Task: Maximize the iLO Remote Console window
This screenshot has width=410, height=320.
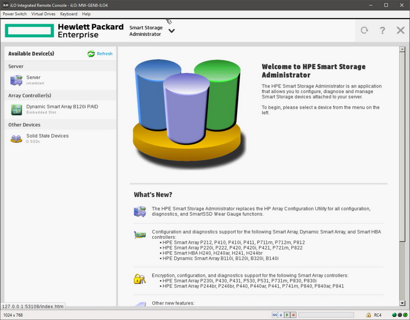Action: [386, 5]
